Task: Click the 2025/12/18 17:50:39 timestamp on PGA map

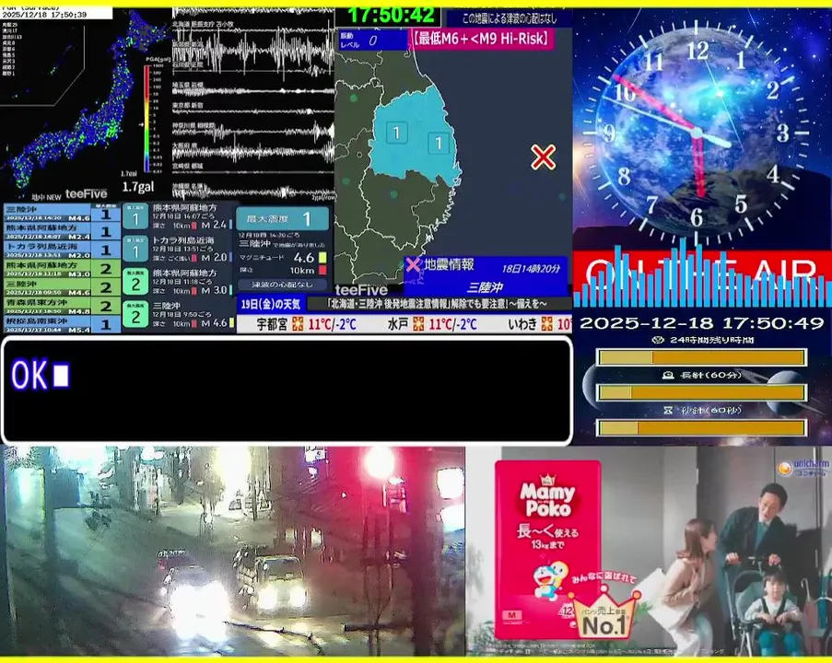Action: (x=44, y=15)
